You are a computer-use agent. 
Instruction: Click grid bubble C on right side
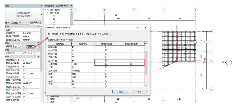[211, 52]
